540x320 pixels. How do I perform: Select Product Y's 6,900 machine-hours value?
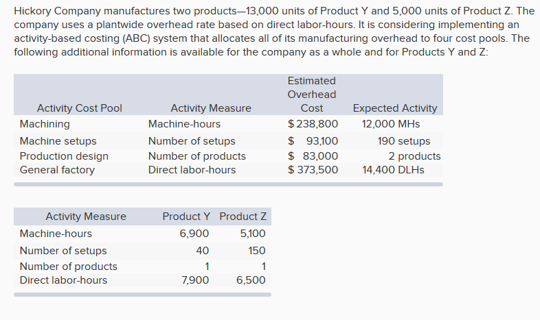point(194,234)
